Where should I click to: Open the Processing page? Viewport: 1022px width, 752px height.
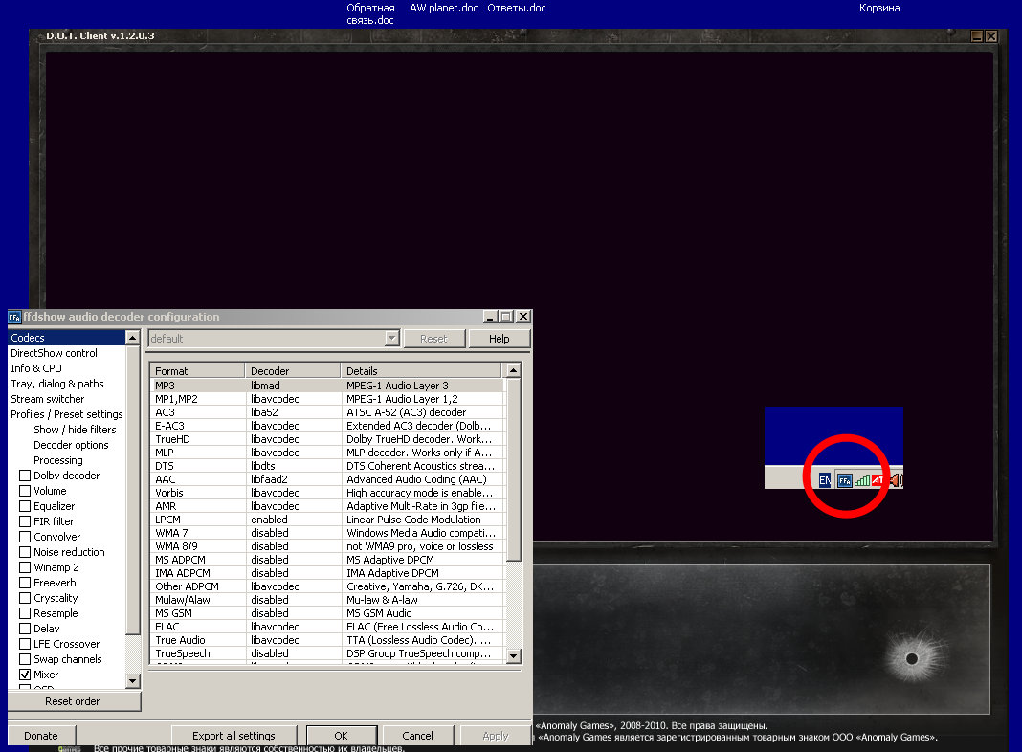(58, 460)
